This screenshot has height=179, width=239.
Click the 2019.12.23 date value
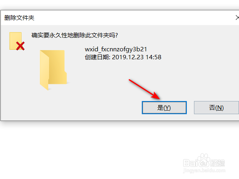coord(128,57)
